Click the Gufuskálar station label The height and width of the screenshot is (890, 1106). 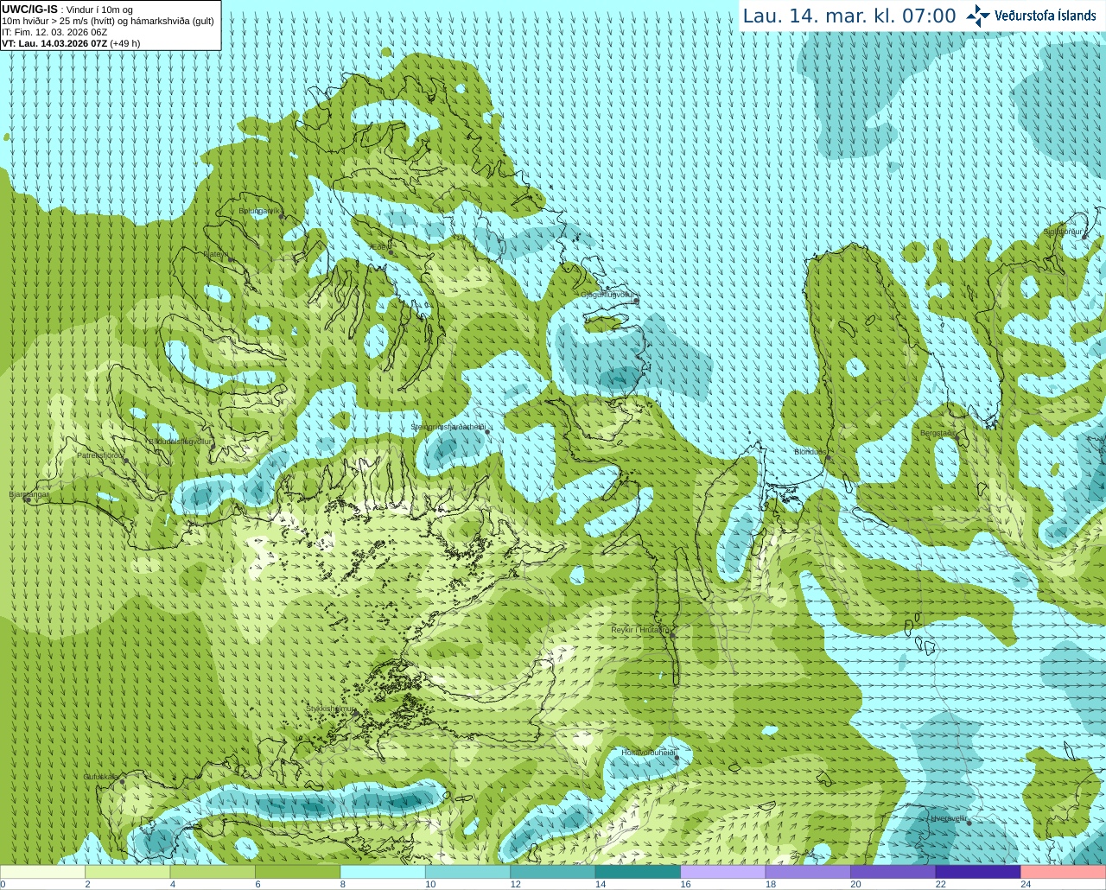101,777
